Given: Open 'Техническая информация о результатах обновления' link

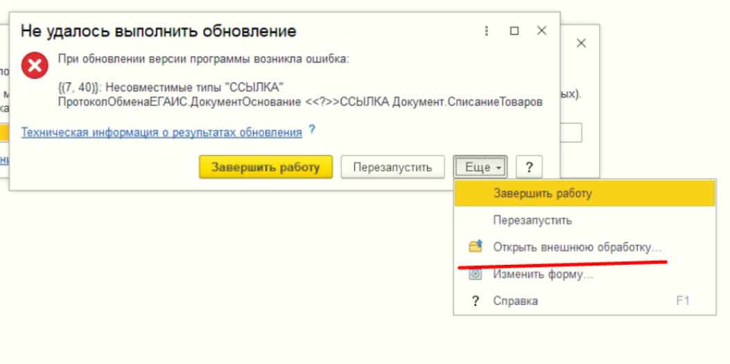Looking at the screenshot, I should point(162,132).
